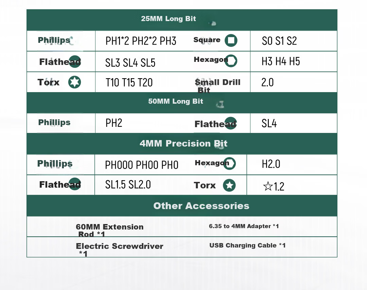Click the 4MM Precision Hexagon icon

coord(229,164)
